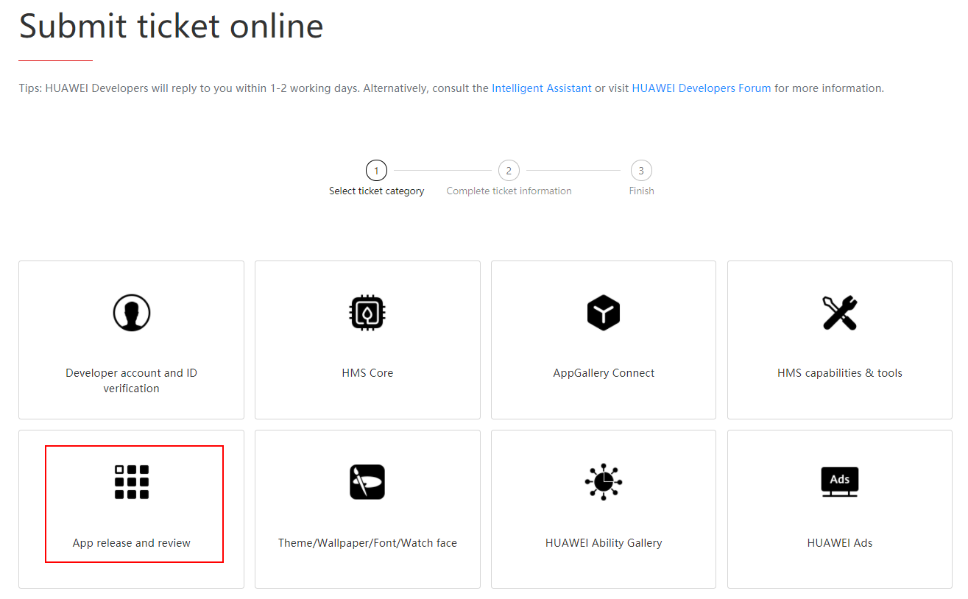Click the Submit ticket online heading
This screenshot has height=599, width=968.
click(171, 26)
